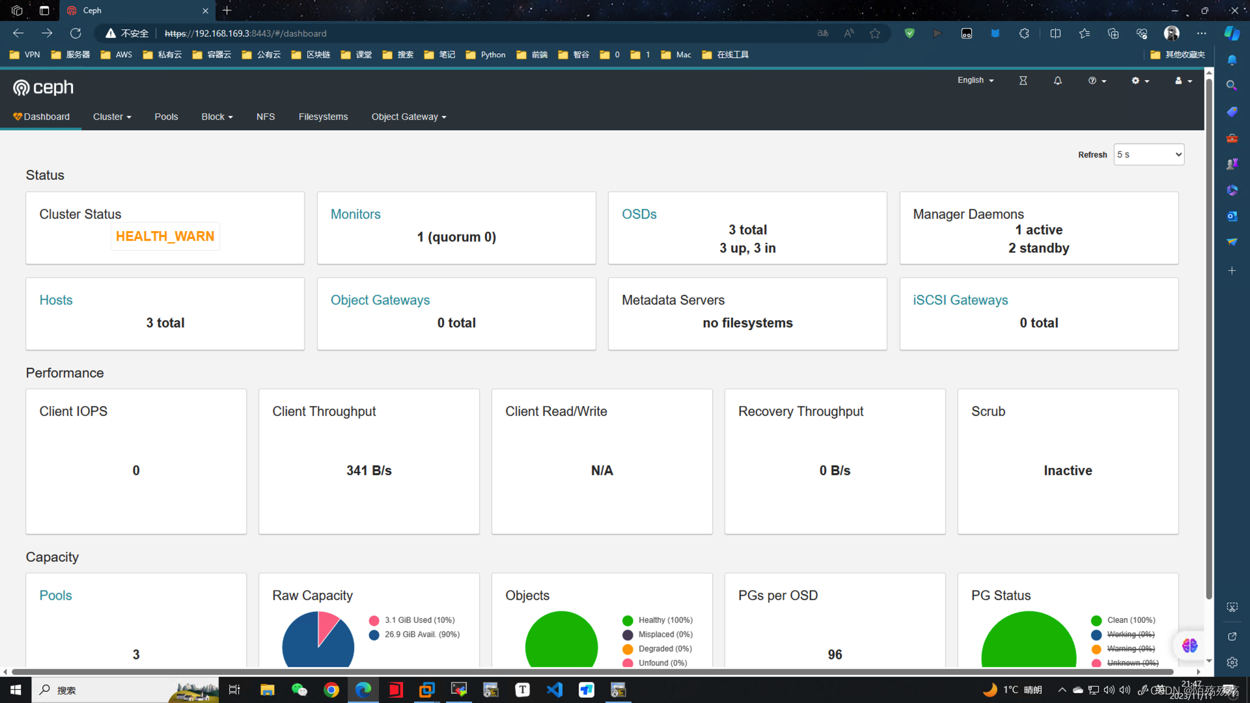The width and height of the screenshot is (1250, 703).
Task: Go to the Pools tab
Action: pos(166,117)
